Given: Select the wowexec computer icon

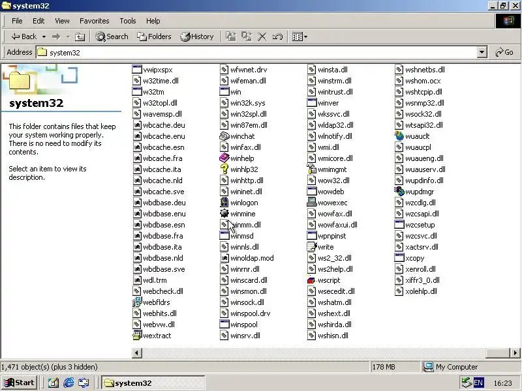Looking at the screenshot, I should [x=312, y=203].
